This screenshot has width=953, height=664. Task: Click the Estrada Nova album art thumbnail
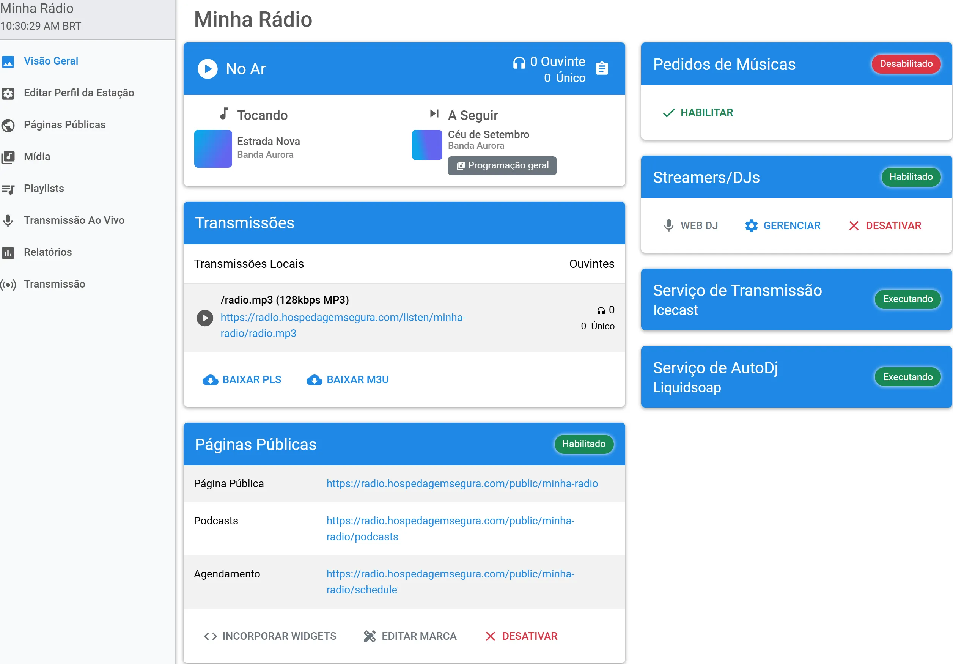click(x=213, y=149)
